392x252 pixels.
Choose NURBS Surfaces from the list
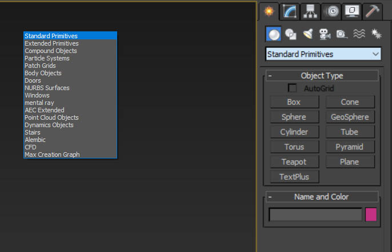click(70, 88)
